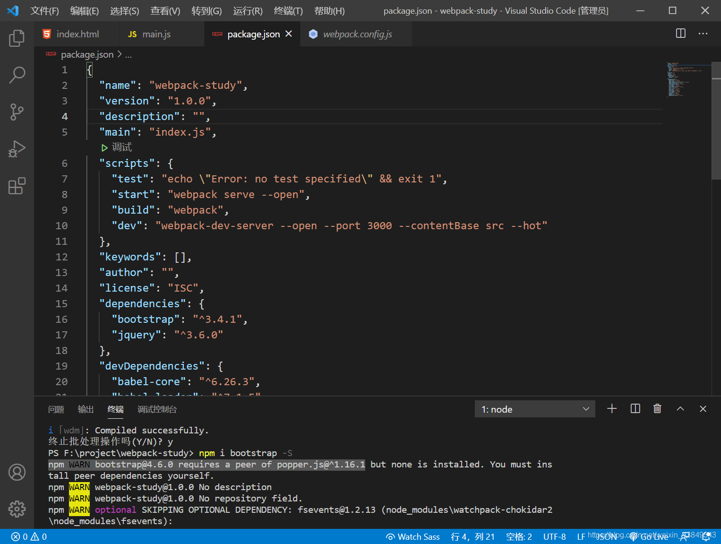Run the debug play icon above scripts
721x544 pixels.
pyautogui.click(x=104, y=148)
